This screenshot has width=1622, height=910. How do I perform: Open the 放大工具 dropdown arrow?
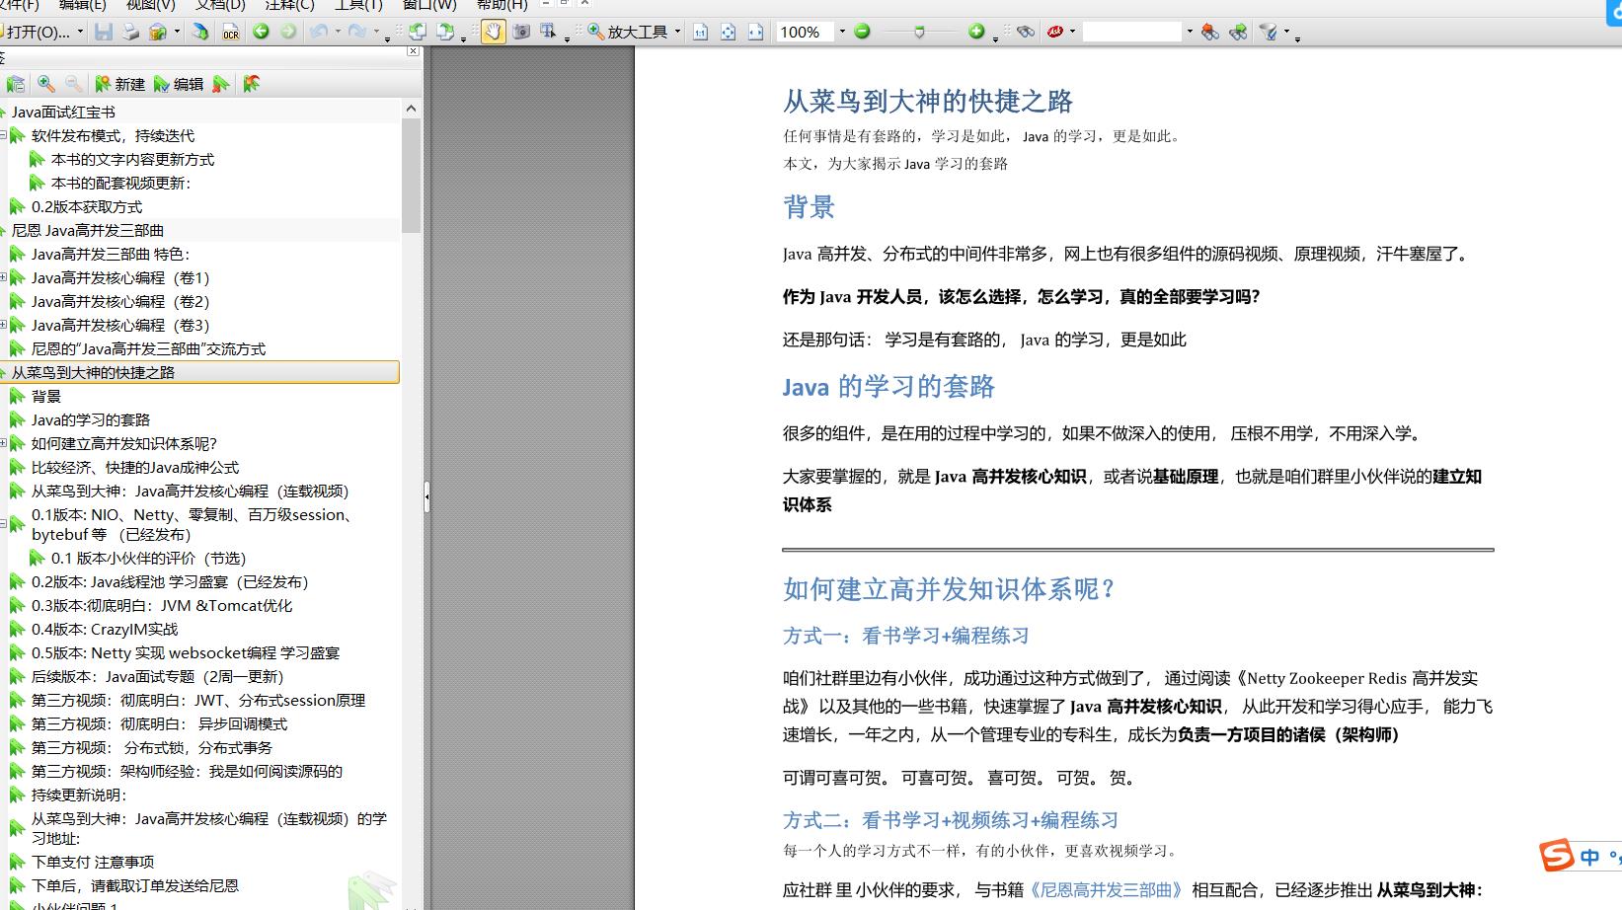[677, 32]
